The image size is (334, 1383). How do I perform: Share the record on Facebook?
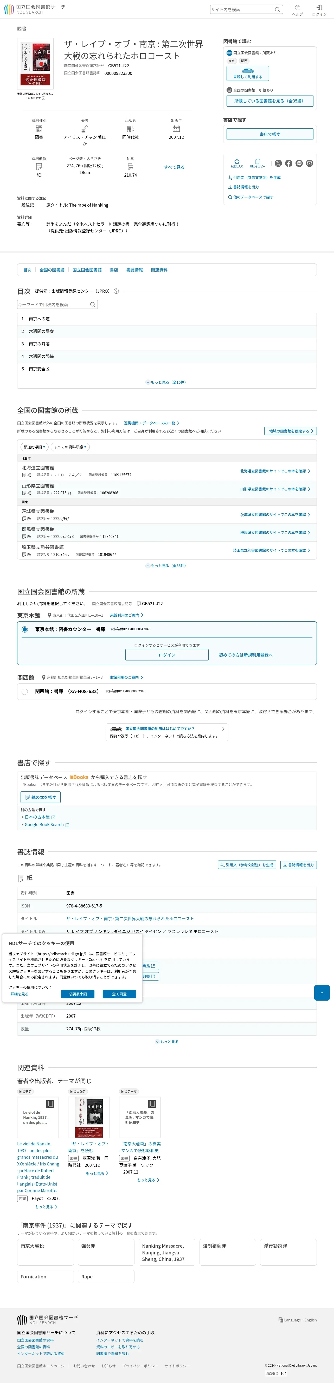[288, 163]
